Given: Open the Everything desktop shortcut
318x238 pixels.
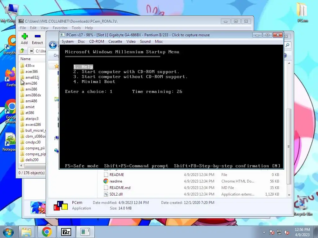Looking at the screenshot, I should (10, 45).
